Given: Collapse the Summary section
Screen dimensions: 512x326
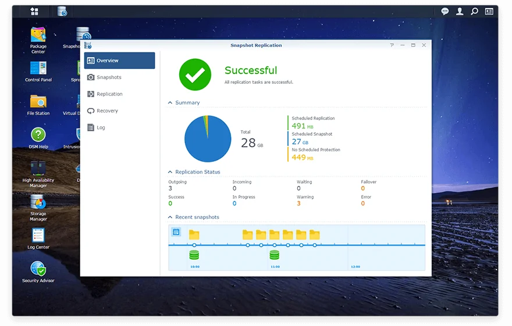Looking at the screenshot, I should [170, 103].
